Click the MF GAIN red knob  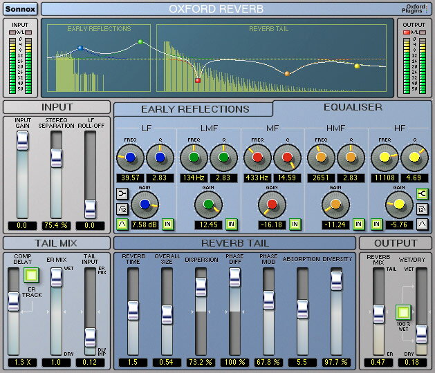(x=272, y=204)
